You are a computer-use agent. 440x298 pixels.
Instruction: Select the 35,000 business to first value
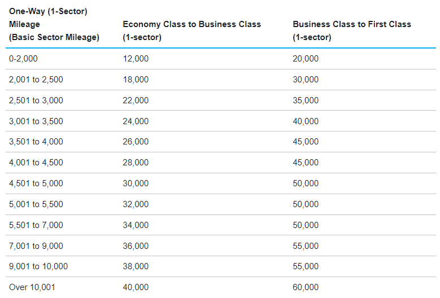click(x=306, y=100)
